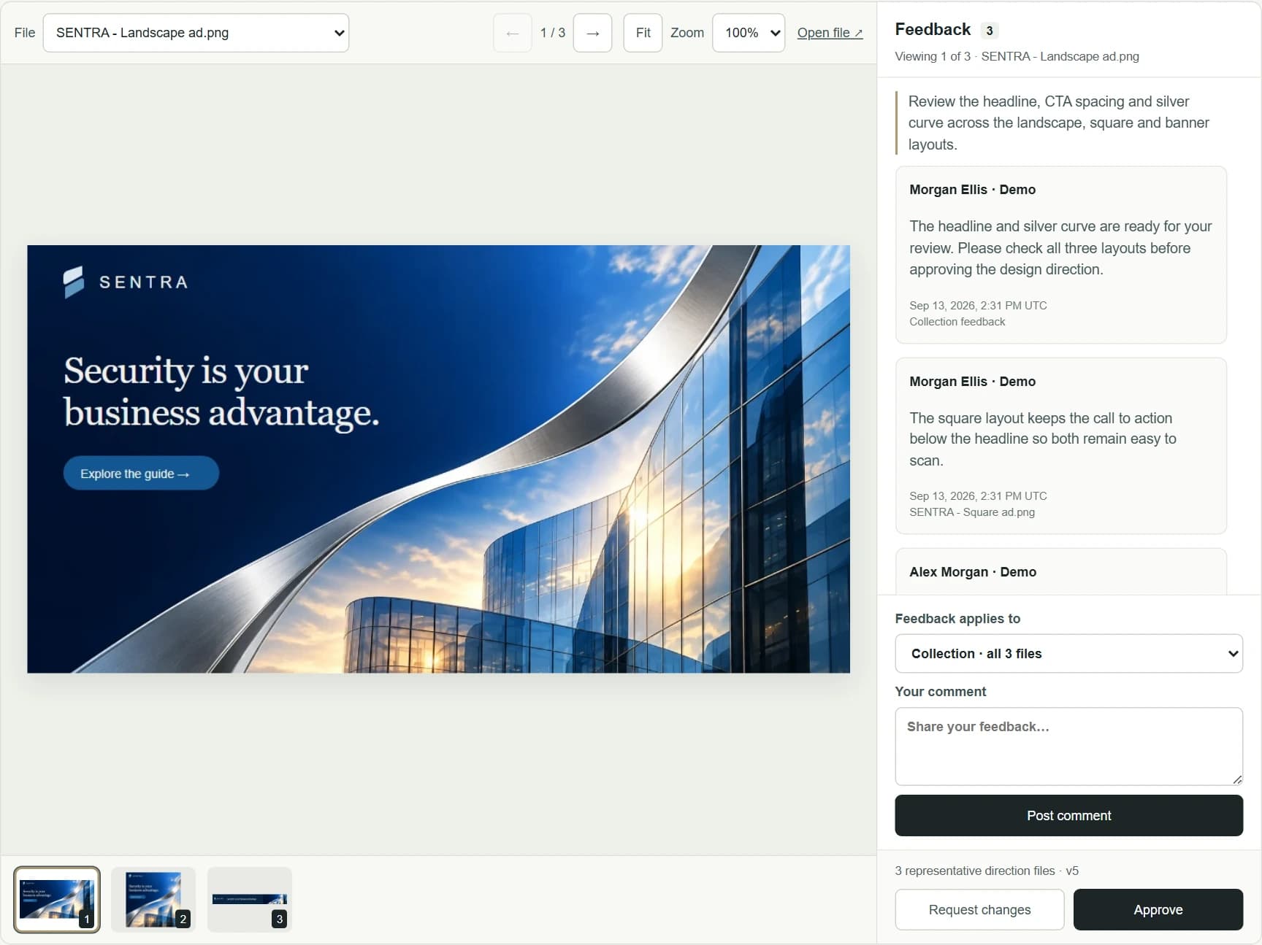
Task: Click the Request changes button
Action: (979, 909)
